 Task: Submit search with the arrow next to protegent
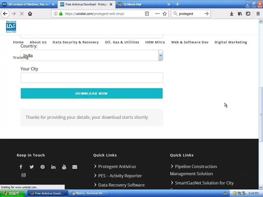[206, 14]
